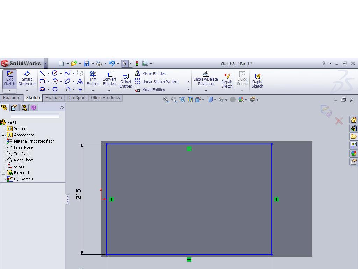Switch to the Sketch tab
This screenshot has height=269, width=358.
pyautogui.click(x=33, y=98)
